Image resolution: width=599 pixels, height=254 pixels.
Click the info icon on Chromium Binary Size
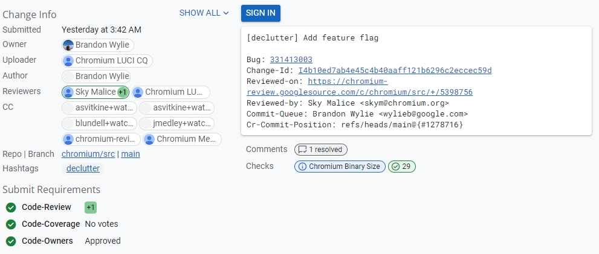[x=302, y=167]
